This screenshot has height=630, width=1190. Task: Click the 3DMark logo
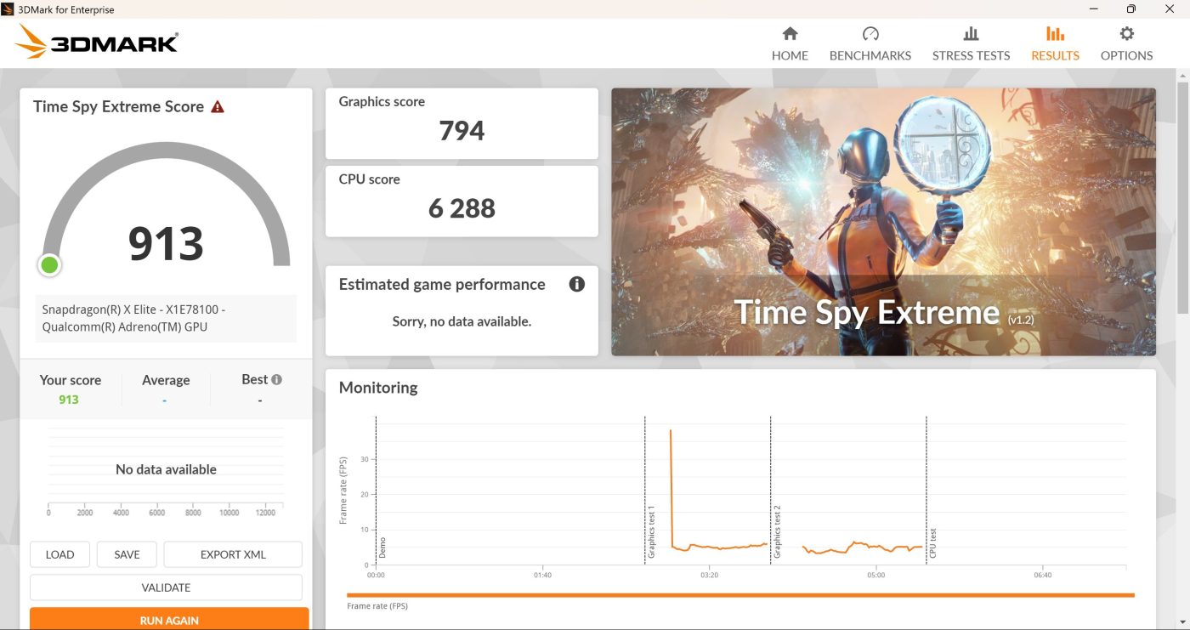point(97,42)
